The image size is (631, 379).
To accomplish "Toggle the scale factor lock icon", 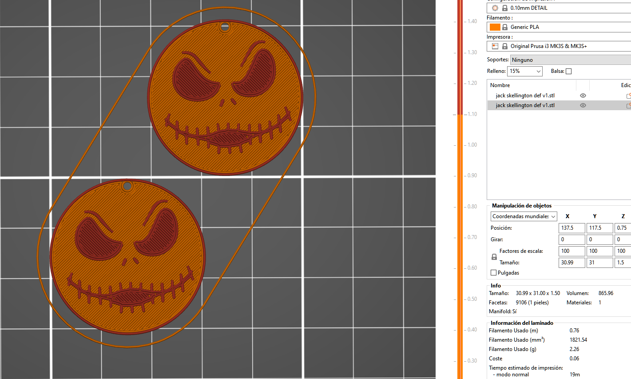I will point(494,257).
